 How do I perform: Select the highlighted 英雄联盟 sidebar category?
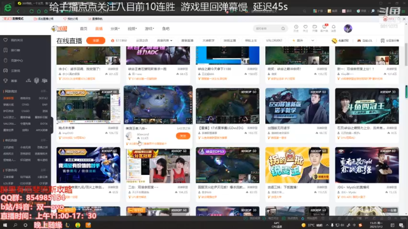[x=8, y=98]
